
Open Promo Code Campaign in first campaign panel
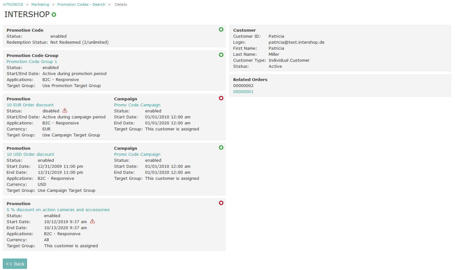137,105
